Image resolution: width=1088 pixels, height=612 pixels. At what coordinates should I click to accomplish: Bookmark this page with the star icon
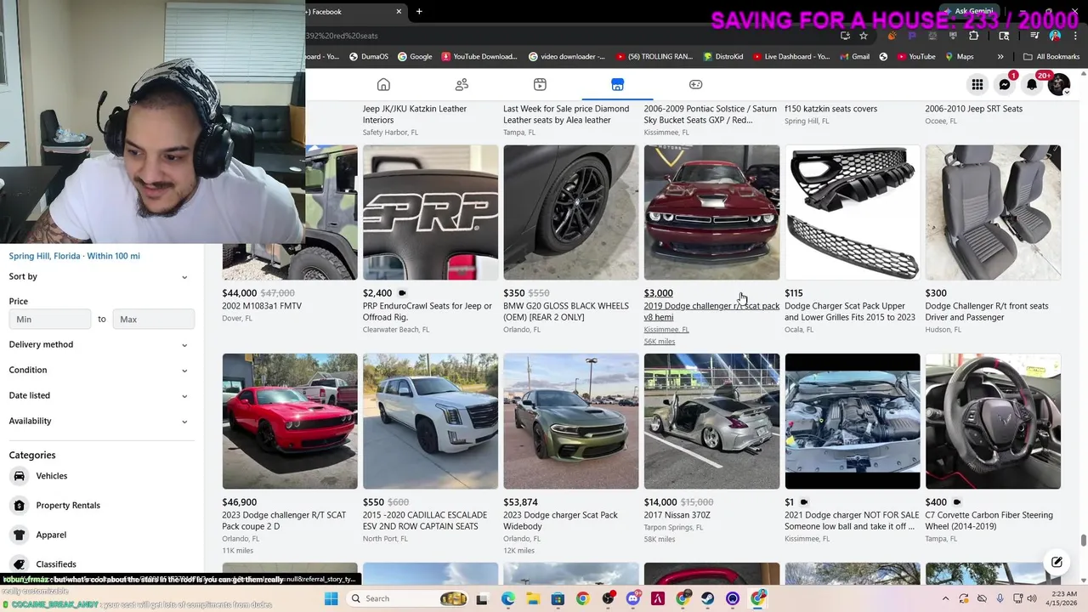point(864,36)
